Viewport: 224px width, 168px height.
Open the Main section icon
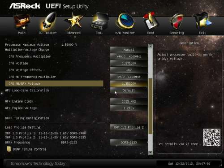[22, 22]
